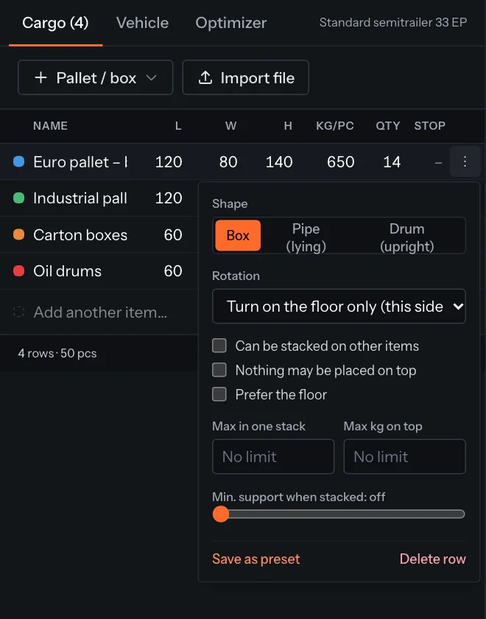Click the Delete row link
The height and width of the screenshot is (619, 486).
click(433, 559)
